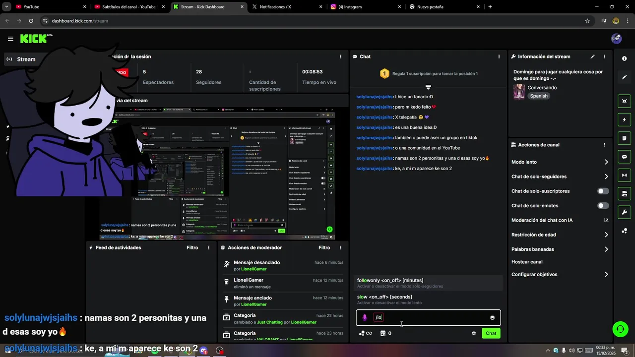Viewport: 635px width, 357px height.
Task: Click the pencil icon in the right sidebar
Action: click(x=624, y=77)
